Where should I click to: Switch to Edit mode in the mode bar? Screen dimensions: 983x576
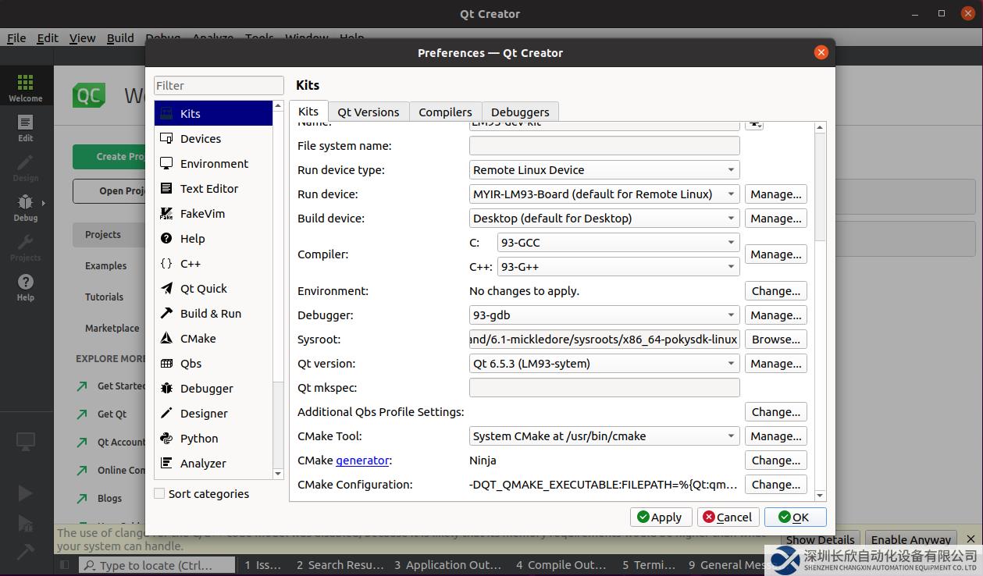point(26,128)
